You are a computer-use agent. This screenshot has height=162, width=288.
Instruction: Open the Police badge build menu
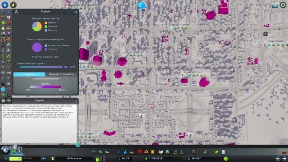pos(153,152)
